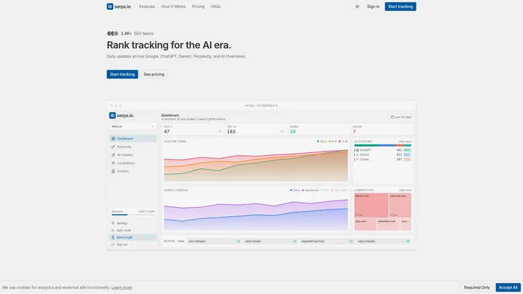Click the Keywords key icon in sidebar
This screenshot has width=523, height=294.
tap(113, 146)
